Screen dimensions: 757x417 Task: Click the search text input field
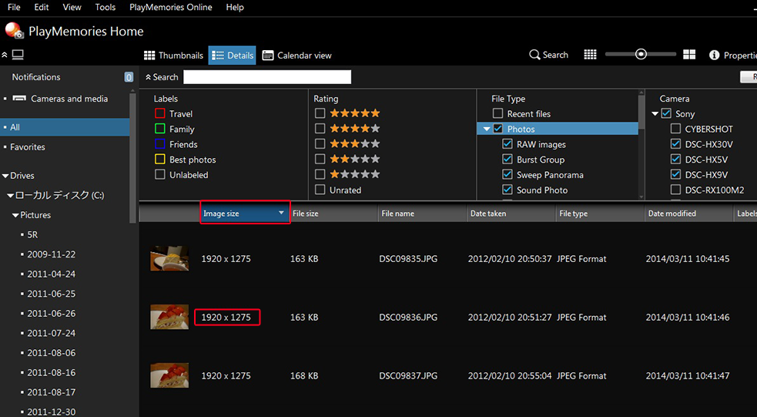coord(267,77)
